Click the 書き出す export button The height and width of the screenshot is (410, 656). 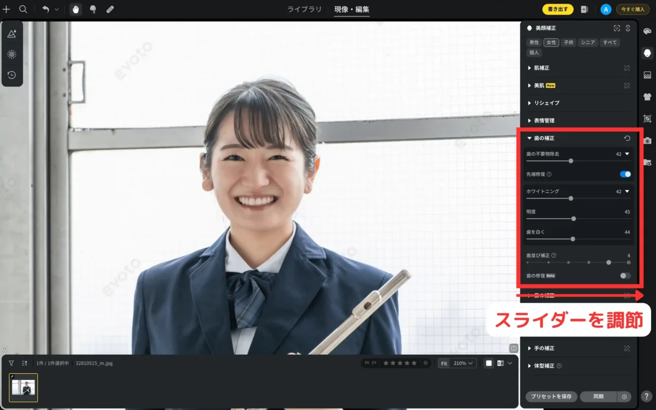point(558,9)
